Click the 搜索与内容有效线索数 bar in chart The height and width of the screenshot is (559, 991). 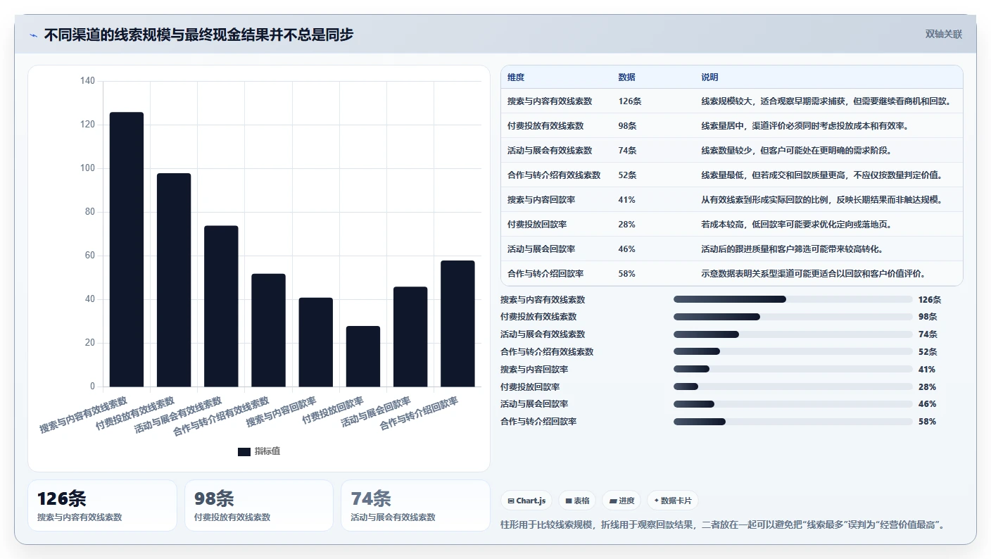[x=127, y=249]
